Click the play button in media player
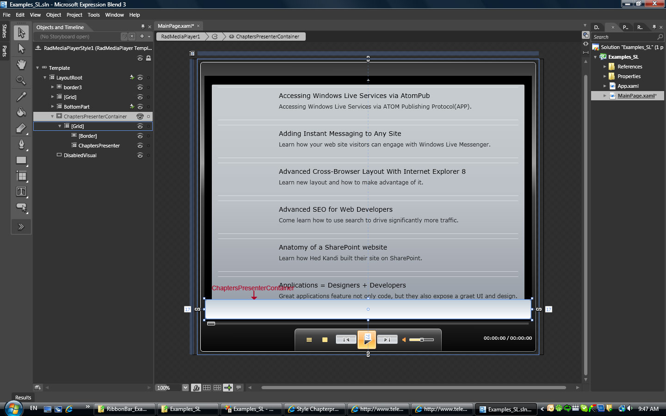This screenshot has height=416, width=666. click(367, 340)
